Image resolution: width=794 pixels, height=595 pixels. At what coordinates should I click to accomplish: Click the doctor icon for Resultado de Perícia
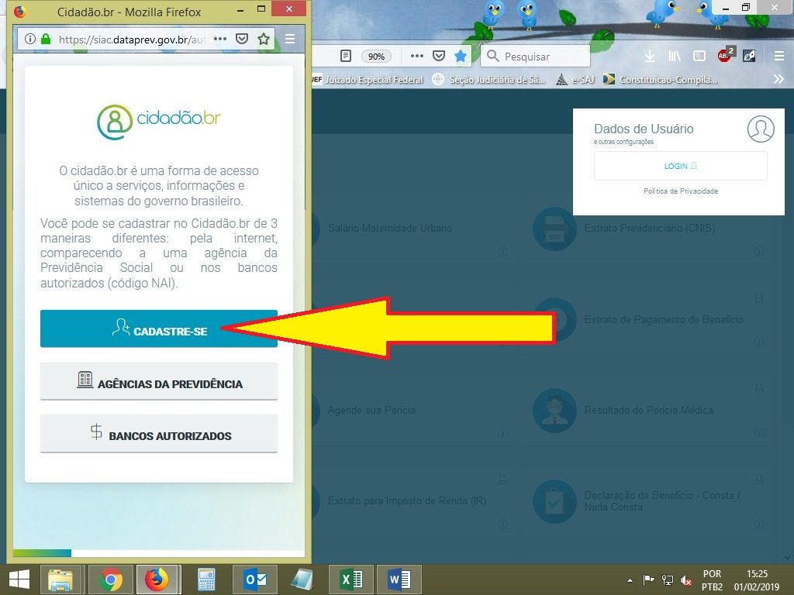pos(554,411)
